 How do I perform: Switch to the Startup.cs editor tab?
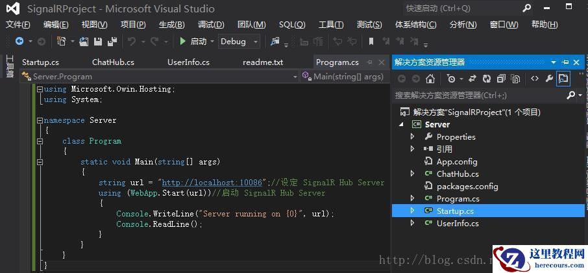point(40,62)
